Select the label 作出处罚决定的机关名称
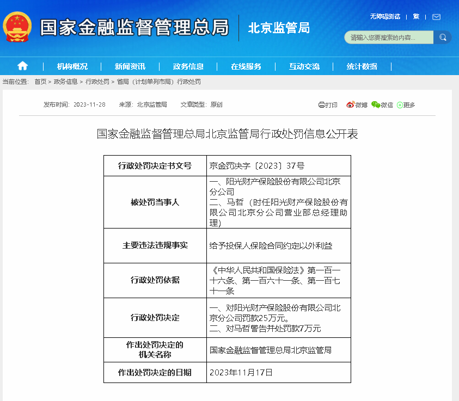Image resolution: width=459 pixels, height=401 pixels. coord(155,350)
